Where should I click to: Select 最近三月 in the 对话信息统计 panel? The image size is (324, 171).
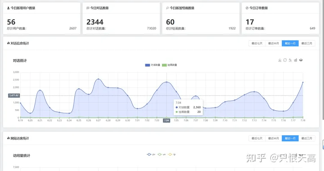(306, 43)
